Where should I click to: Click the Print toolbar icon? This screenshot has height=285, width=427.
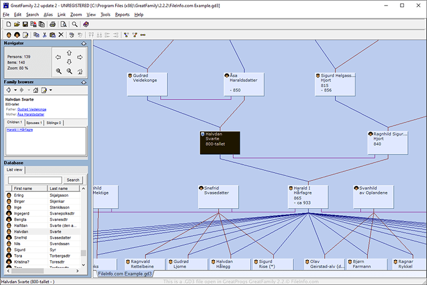click(52, 24)
